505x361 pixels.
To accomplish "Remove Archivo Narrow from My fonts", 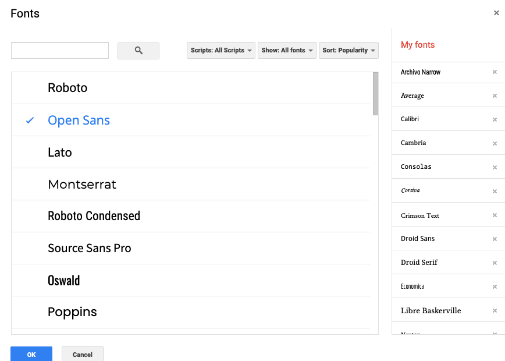I will point(495,72).
